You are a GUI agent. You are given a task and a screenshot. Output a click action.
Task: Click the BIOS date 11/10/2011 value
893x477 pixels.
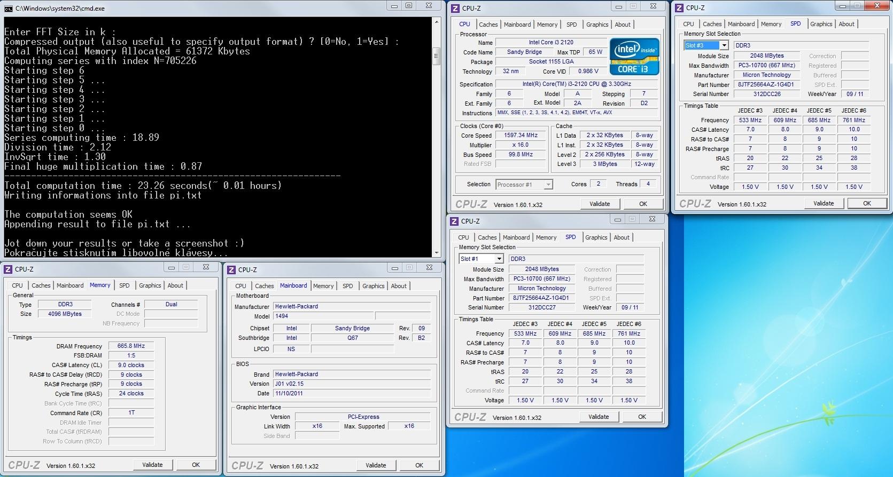352,393
